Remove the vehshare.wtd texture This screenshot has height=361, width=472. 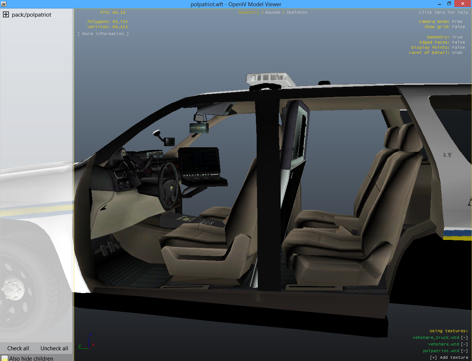tap(464, 344)
